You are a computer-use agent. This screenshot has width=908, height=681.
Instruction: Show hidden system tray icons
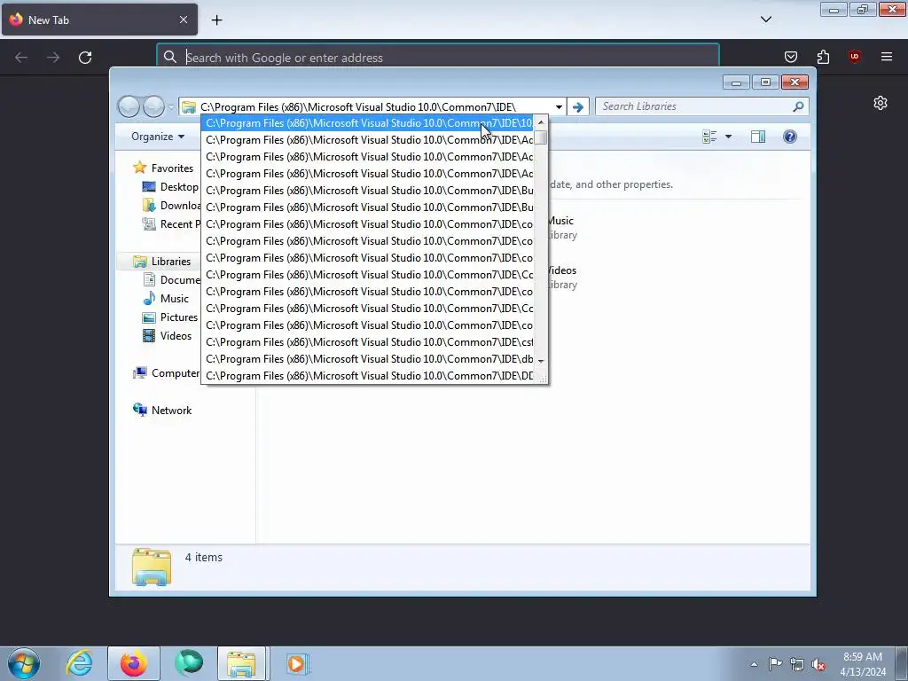pos(754,664)
